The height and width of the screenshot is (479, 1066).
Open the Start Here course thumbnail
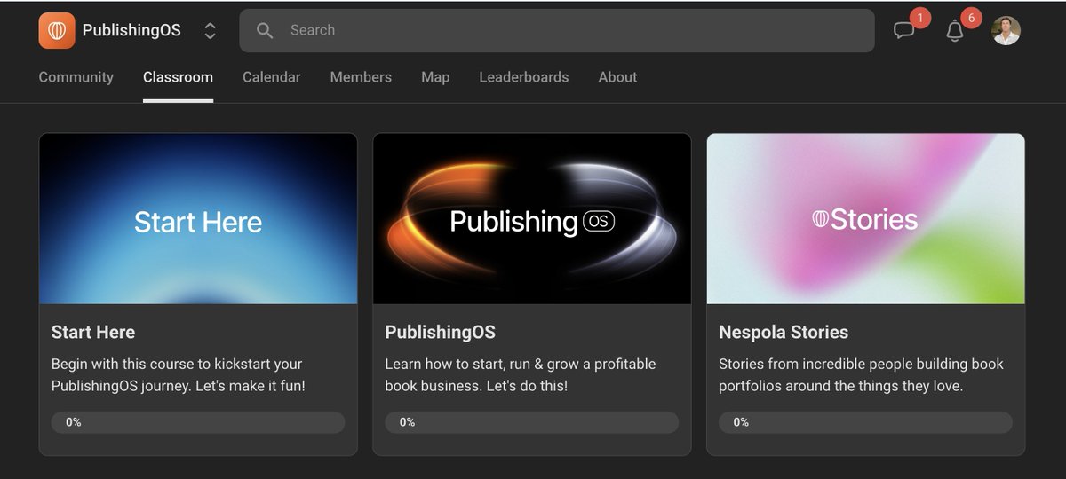[x=198, y=219]
